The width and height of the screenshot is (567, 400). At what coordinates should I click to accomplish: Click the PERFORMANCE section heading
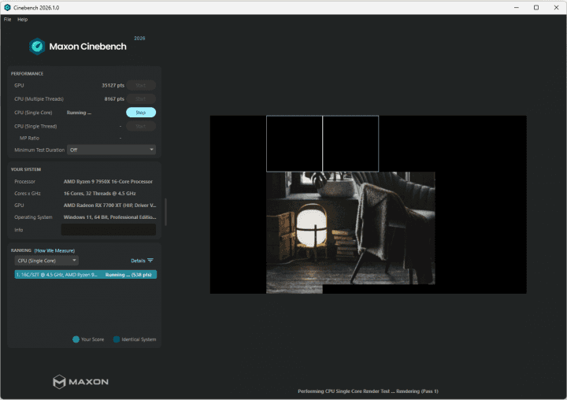[27, 73]
